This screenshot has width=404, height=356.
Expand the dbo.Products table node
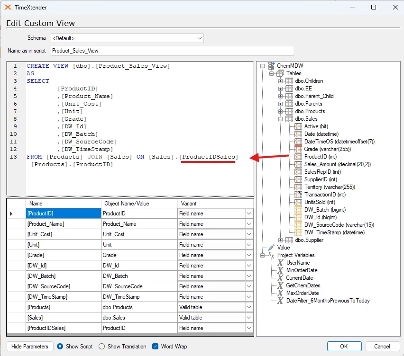click(280, 112)
